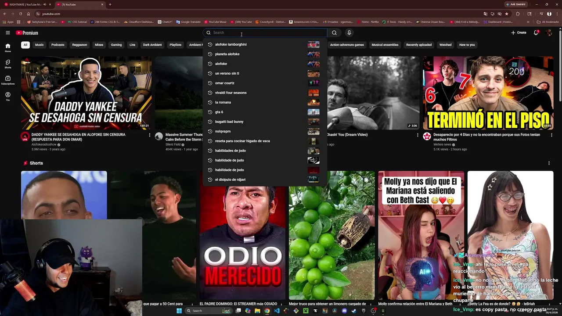Image resolution: width=562 pixels, height=316 pixels.
Task: Open Steam from the taskbar
Action: tap(354, 311)
